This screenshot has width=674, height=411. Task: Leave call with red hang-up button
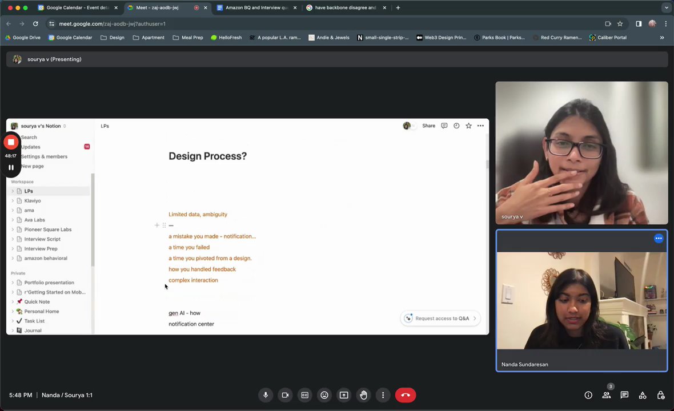(406, 395)
